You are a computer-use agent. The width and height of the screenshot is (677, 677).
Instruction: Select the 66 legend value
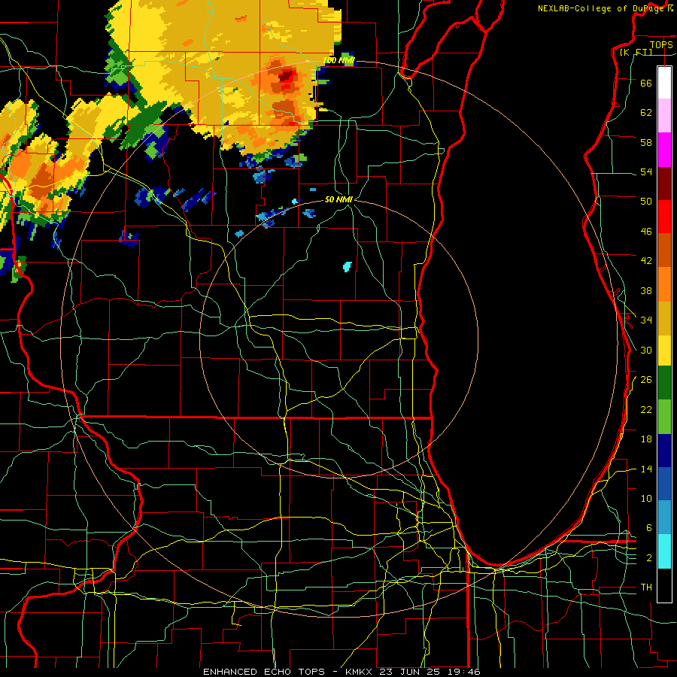(646, 83)
